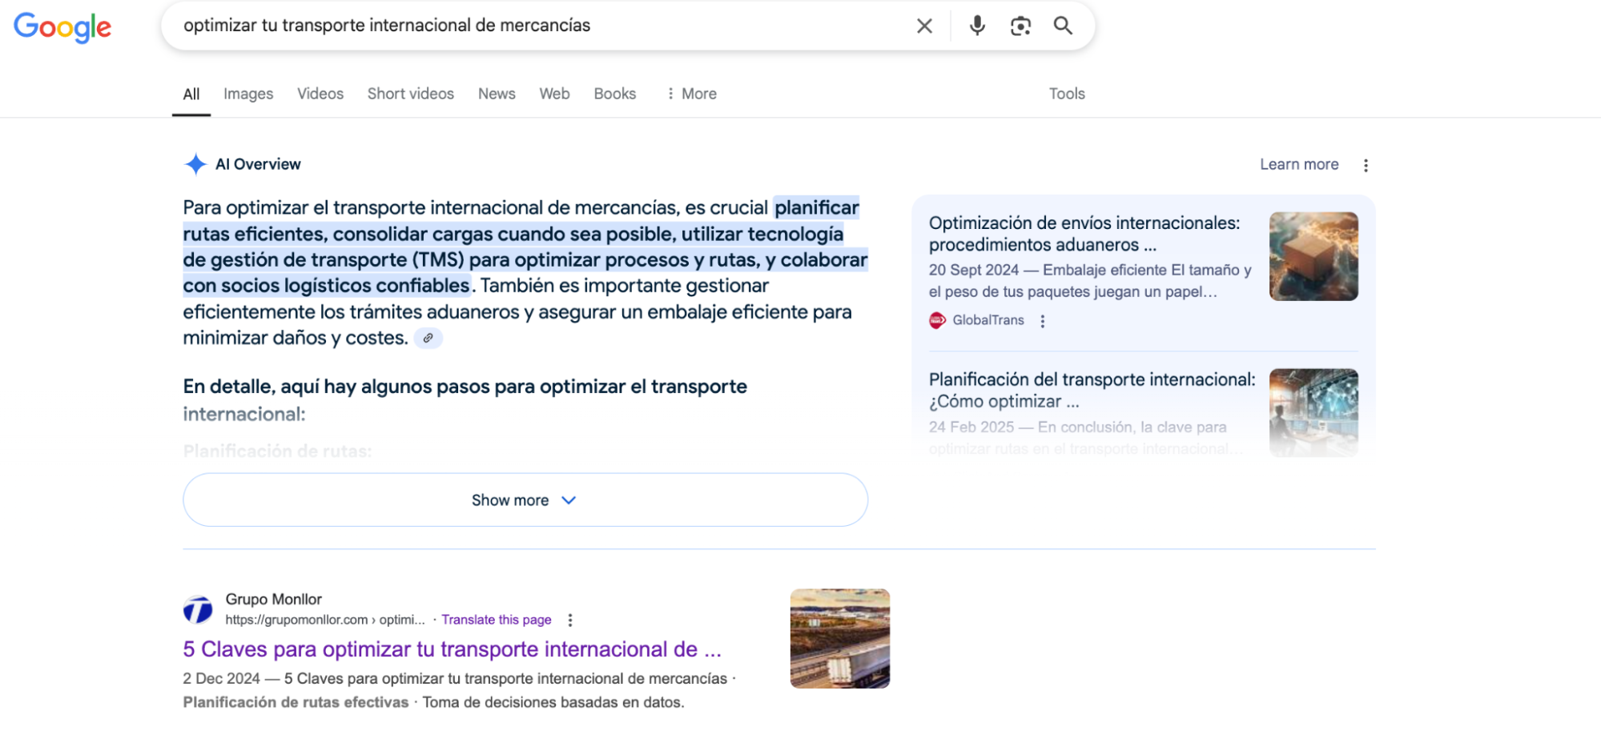Image resolution: width=1601 pixels, height=739 pixels.
Task: Click the AI Overview sparkle icon
Action: point(195,163)
